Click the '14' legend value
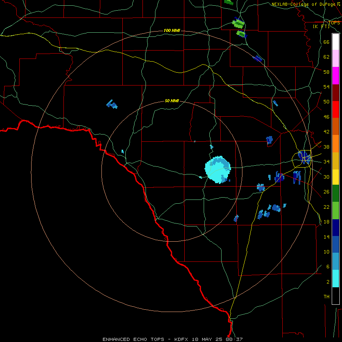 point(326,237)
